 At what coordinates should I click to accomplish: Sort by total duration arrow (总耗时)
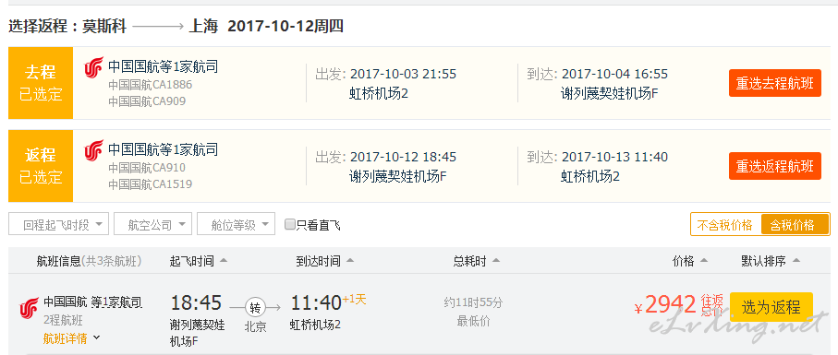(496, 261)
